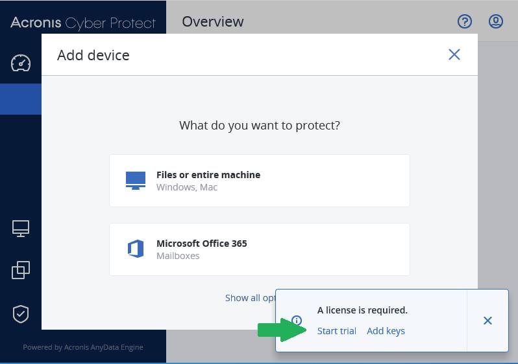This screenshot has height=364, width=518.
Task: Click the Start trial link
Action: pyautogui.click(x=337, y=331)
